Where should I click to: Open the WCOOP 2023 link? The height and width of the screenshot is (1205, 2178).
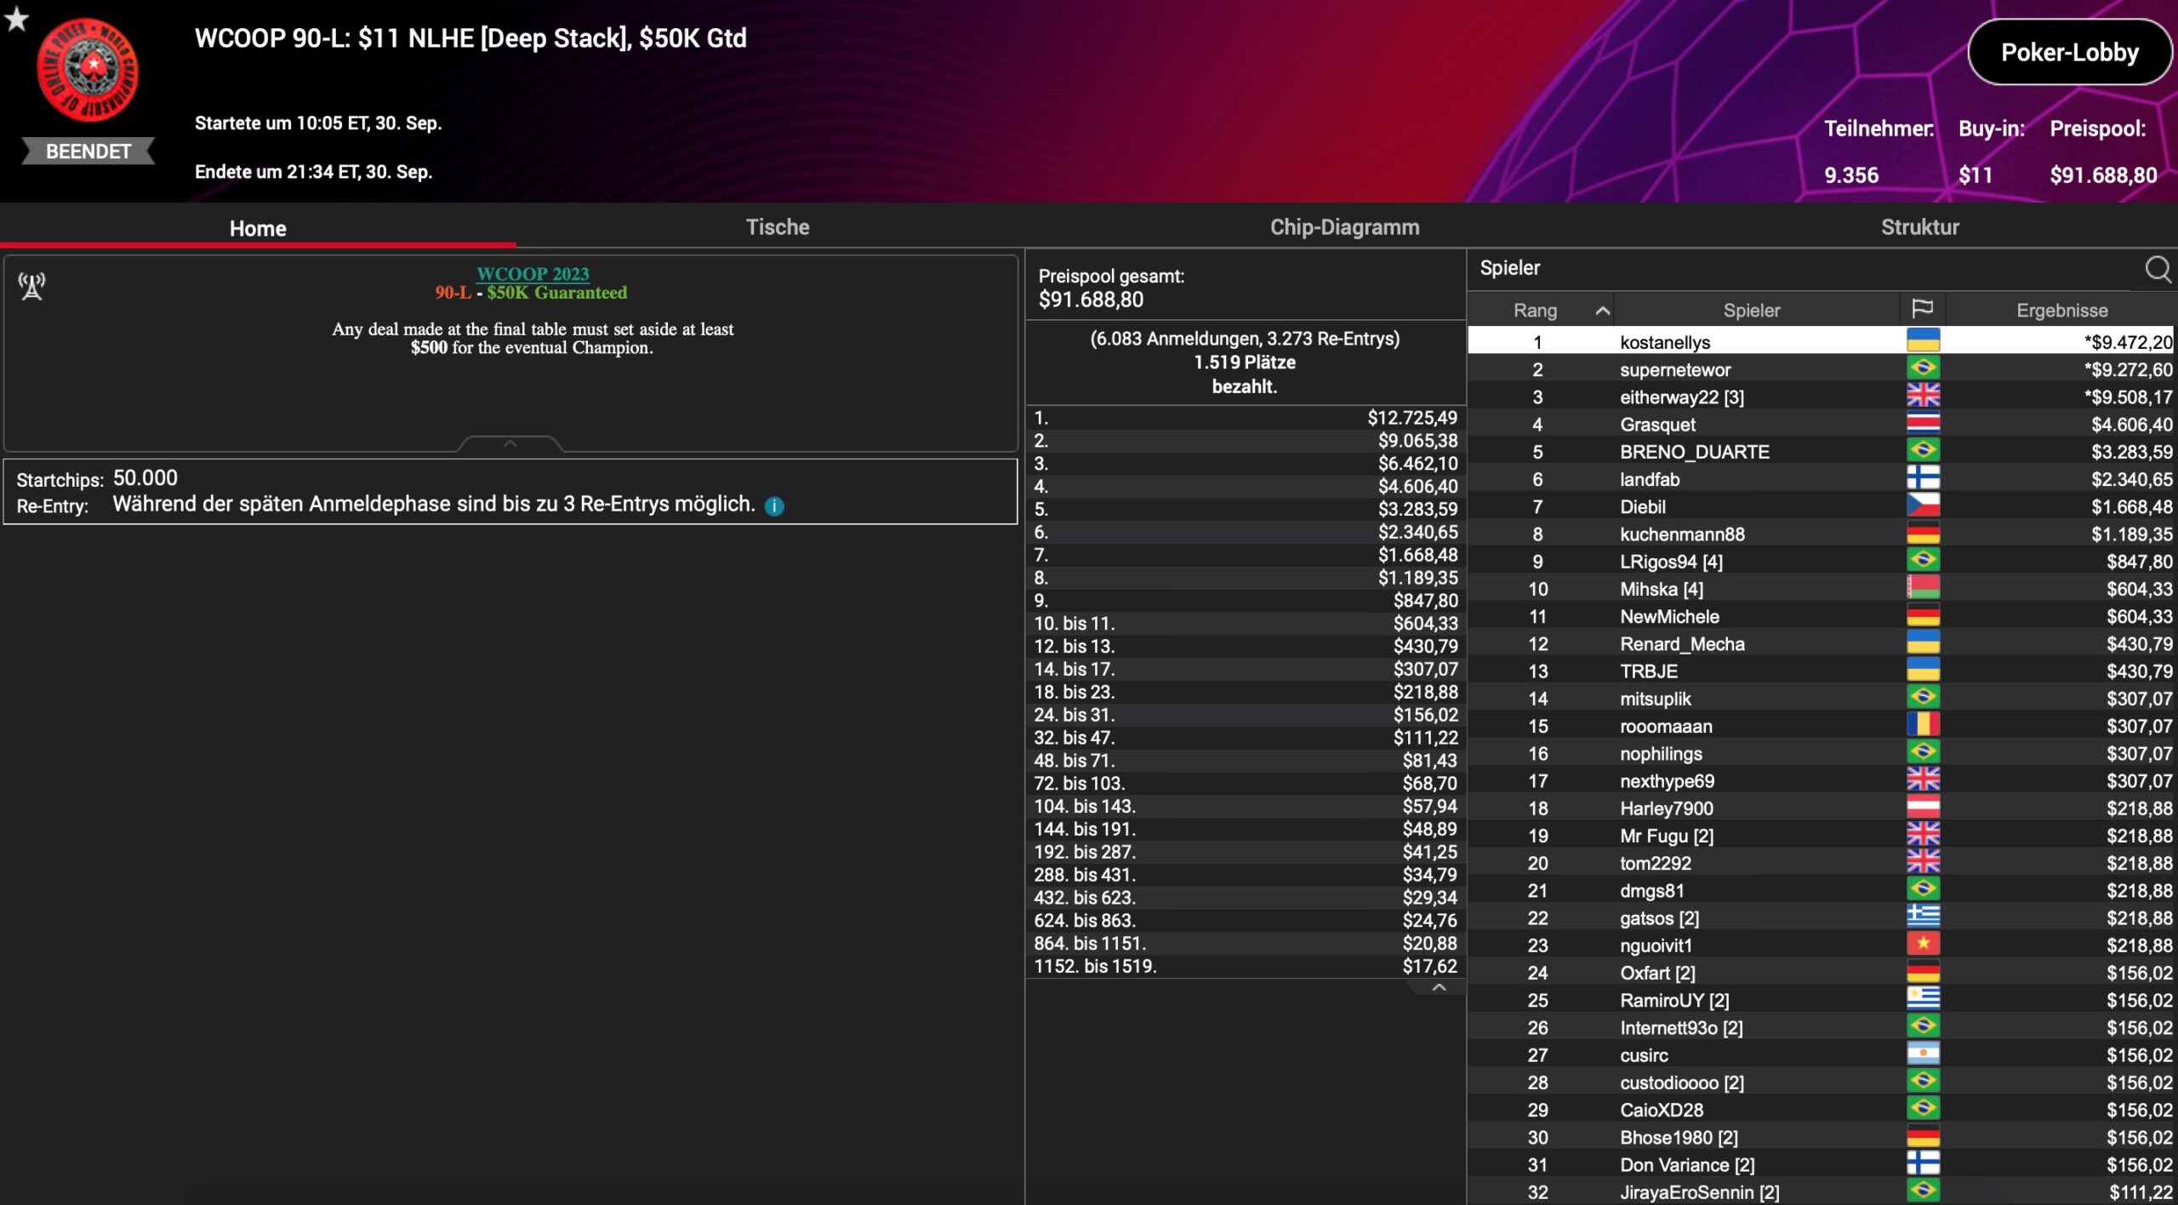[533, 273]
